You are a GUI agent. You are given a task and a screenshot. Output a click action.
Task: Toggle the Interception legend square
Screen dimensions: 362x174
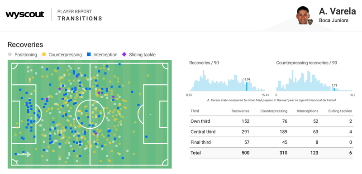pyautogui.click(x=89, y=55)
